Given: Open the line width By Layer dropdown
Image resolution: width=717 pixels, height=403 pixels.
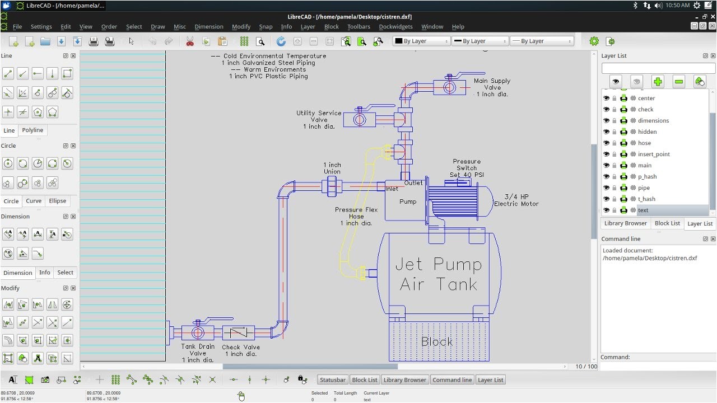Looking at the screenshot, I should (480, 41).
